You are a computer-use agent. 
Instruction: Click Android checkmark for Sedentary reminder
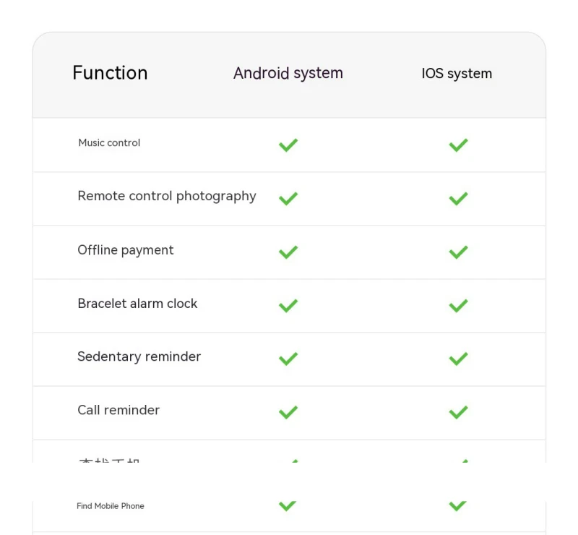tap(288, 359)
